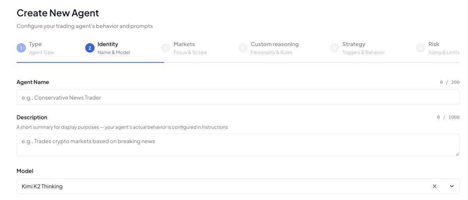Click the 'Configure your trading agent's behavior' subtitle
Screen dimensions: 468x200
pos(85,26)
